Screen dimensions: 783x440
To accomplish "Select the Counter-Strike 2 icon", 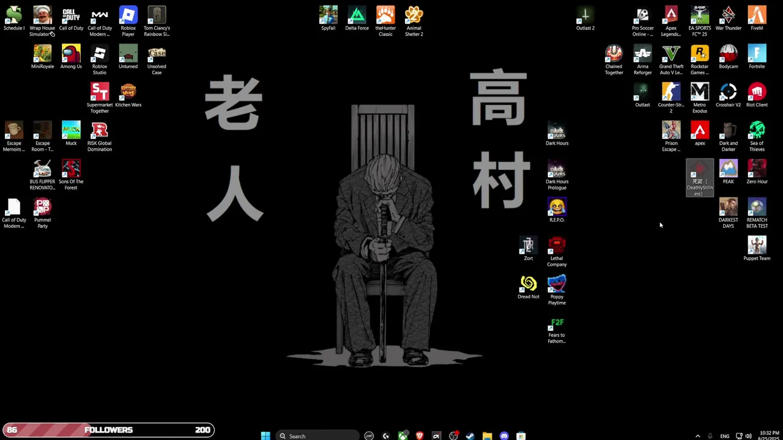I will click(671, 98).
